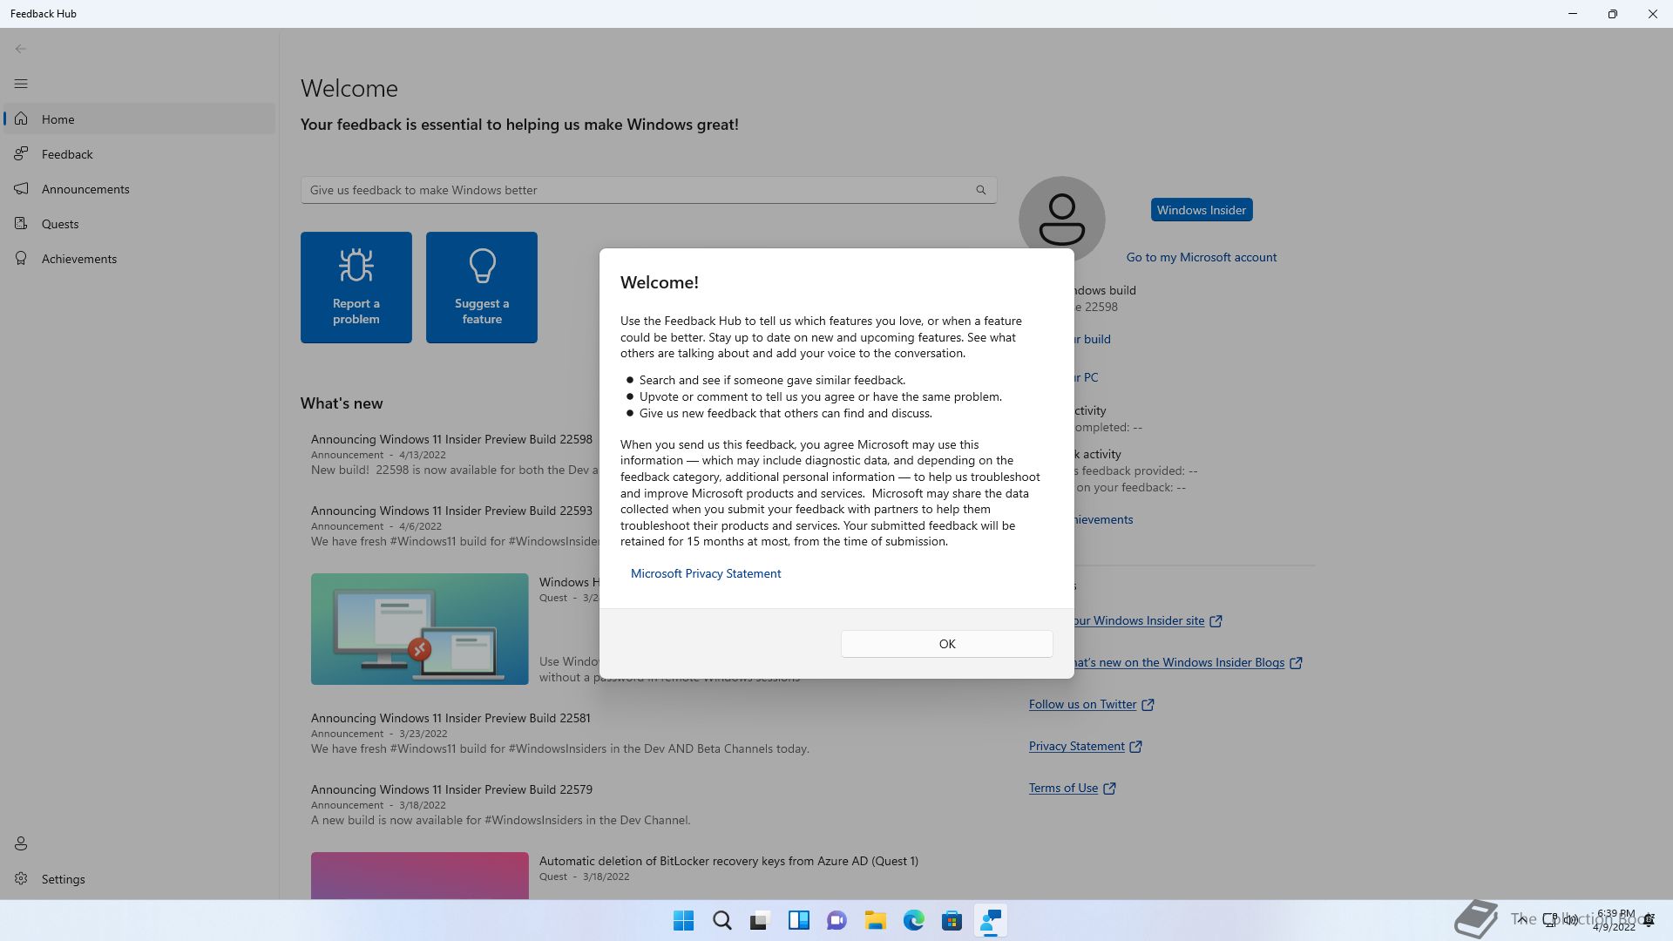Click the Windows Insider badge button
Screen dimensions: 1673x941
(1202, 210)
